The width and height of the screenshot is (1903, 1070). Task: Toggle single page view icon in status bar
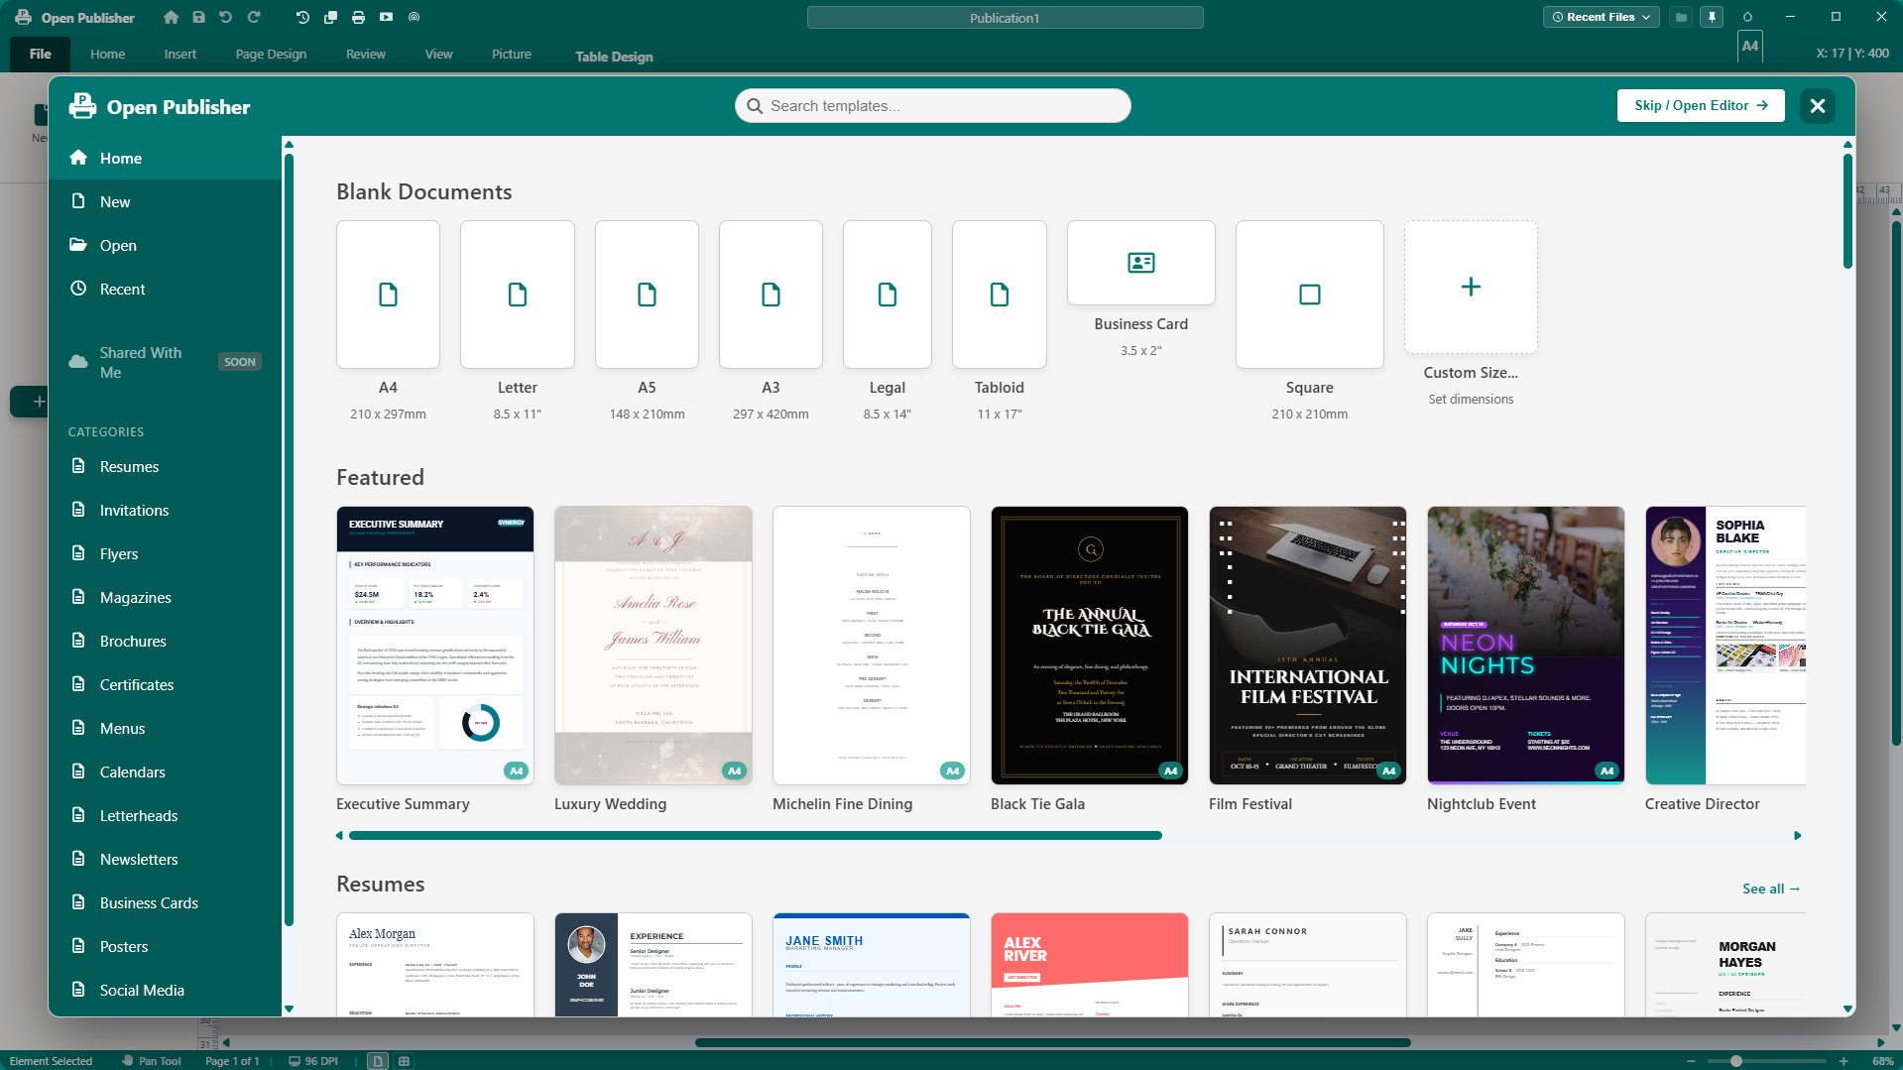pyautogui.click(x=378, y=1061)
